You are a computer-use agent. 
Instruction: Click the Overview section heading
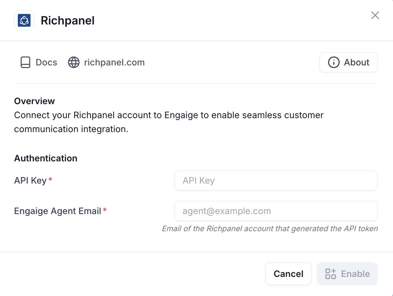pyautogui.click(x=35, y=101)
